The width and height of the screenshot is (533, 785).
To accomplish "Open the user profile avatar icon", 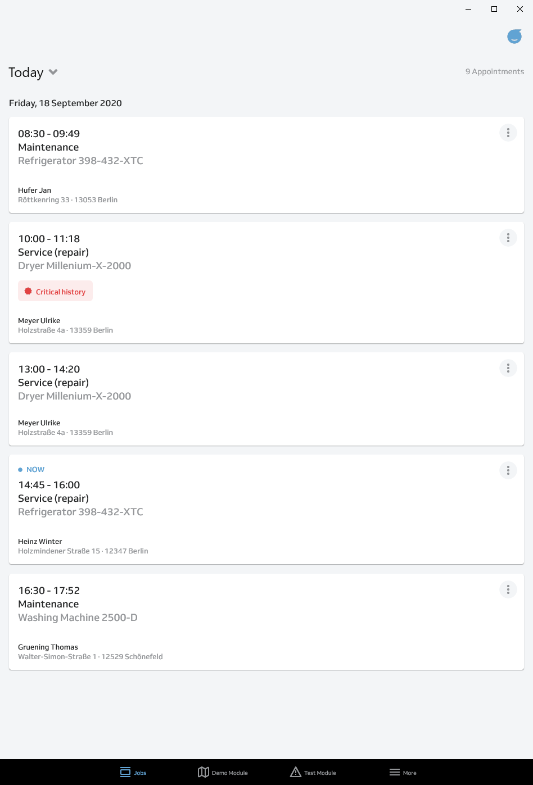I will pyautogui.click(x=514, y=37).
